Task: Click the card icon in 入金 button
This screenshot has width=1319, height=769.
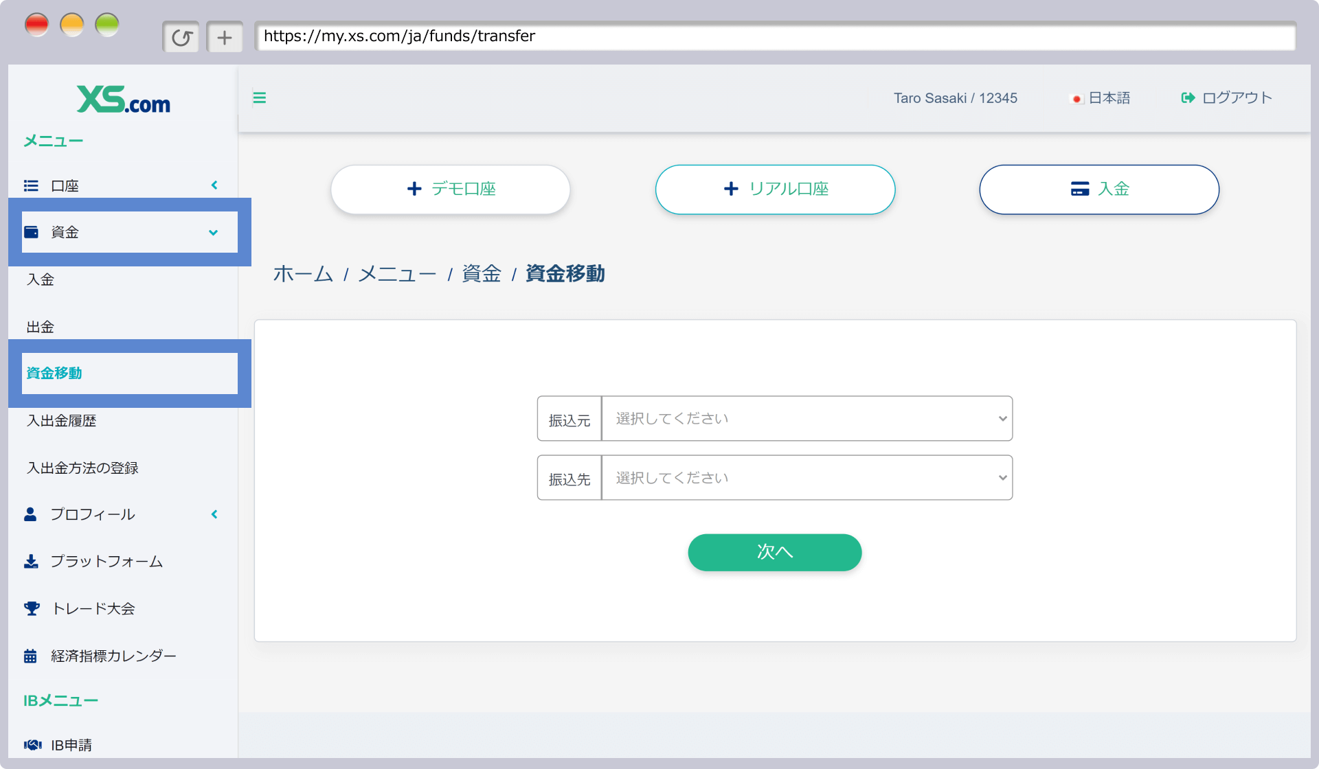Action: click(1080, 189)
